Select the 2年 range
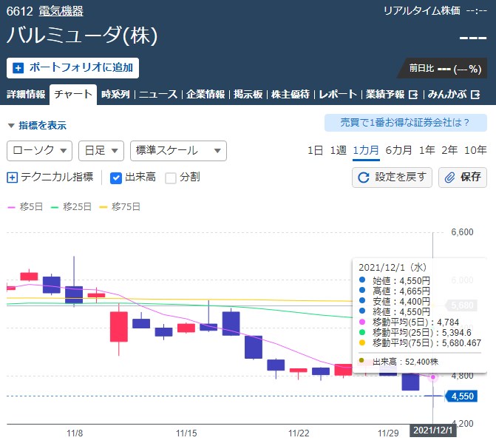 coord(449,150)
